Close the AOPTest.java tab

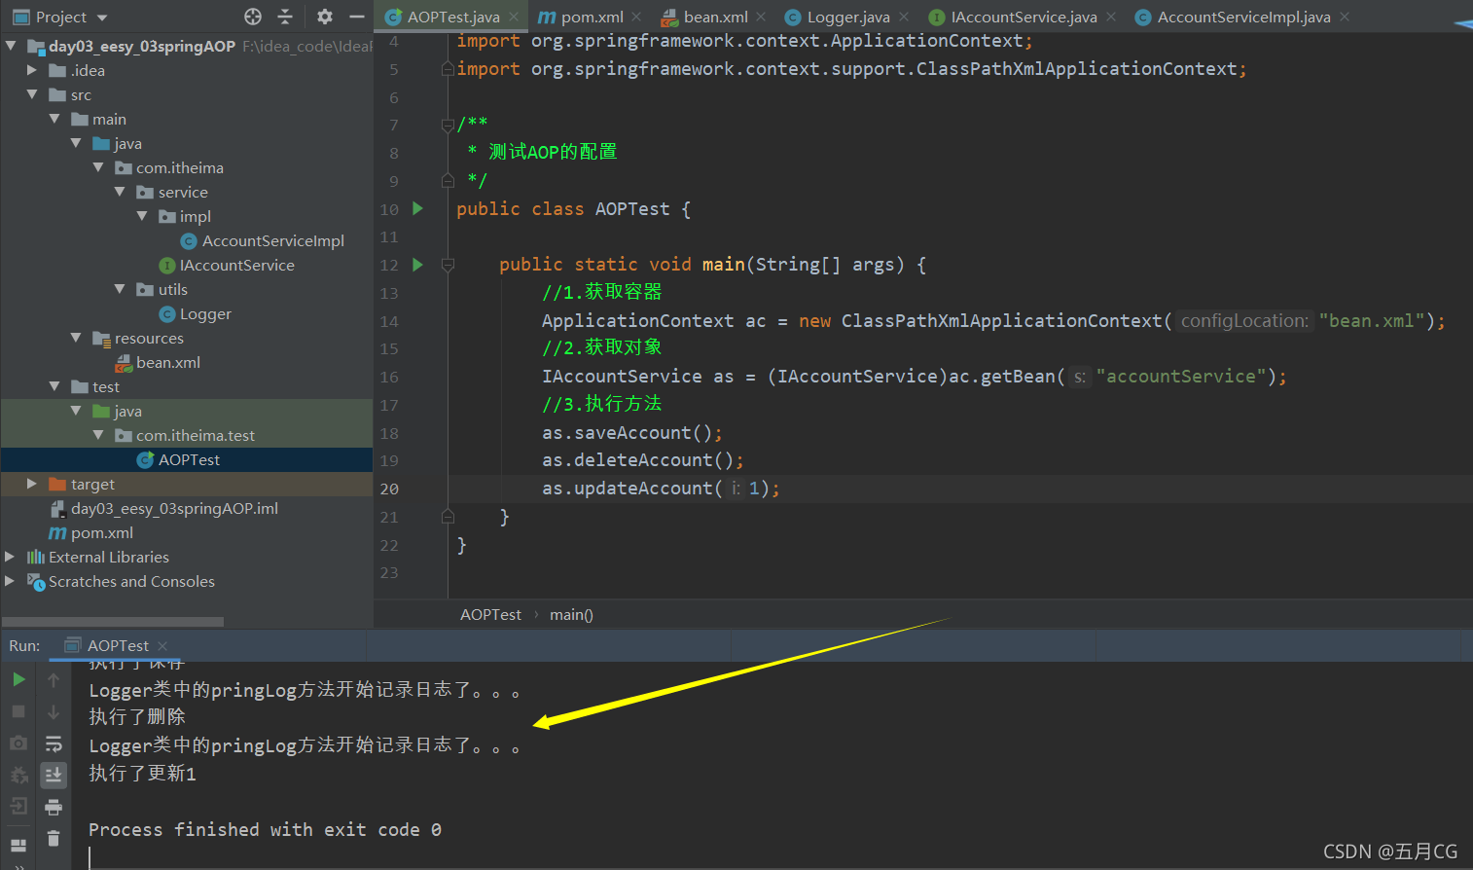514,17
